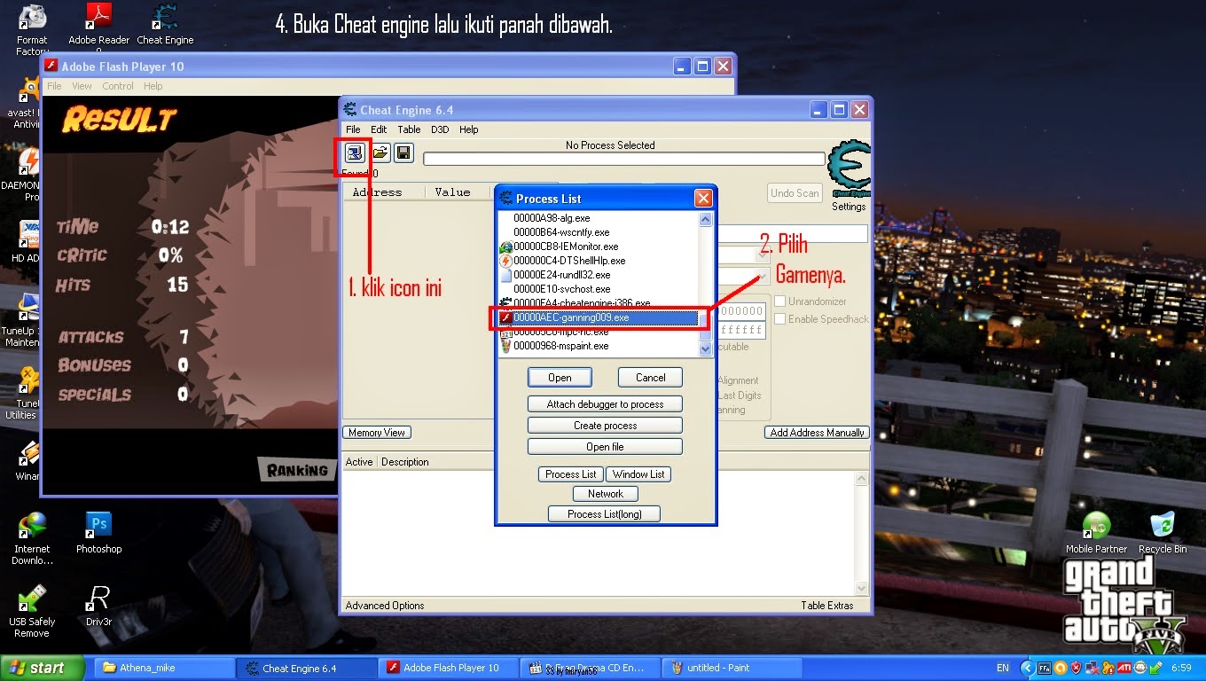
Task: Open Internet Download Manager desktop icon
Action: 32,537
